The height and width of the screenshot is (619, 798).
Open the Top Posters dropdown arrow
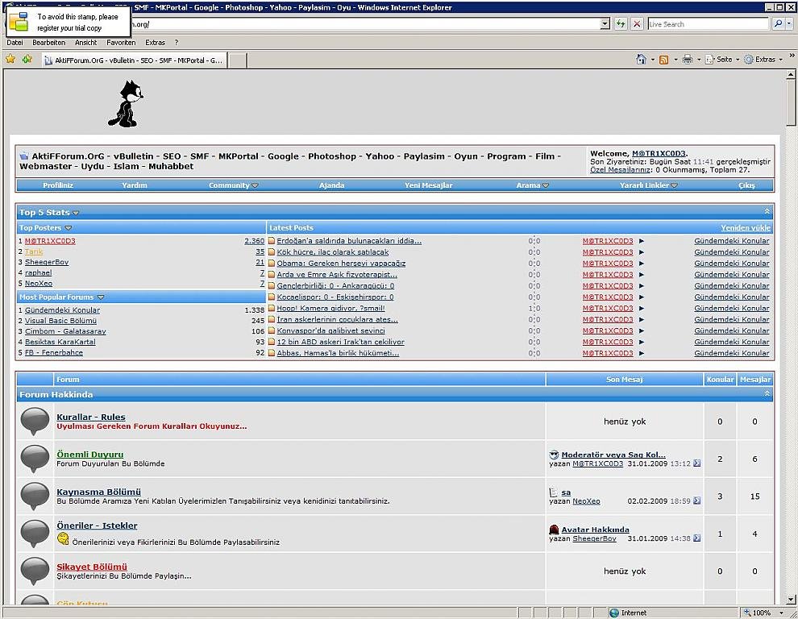pos(69,228)
